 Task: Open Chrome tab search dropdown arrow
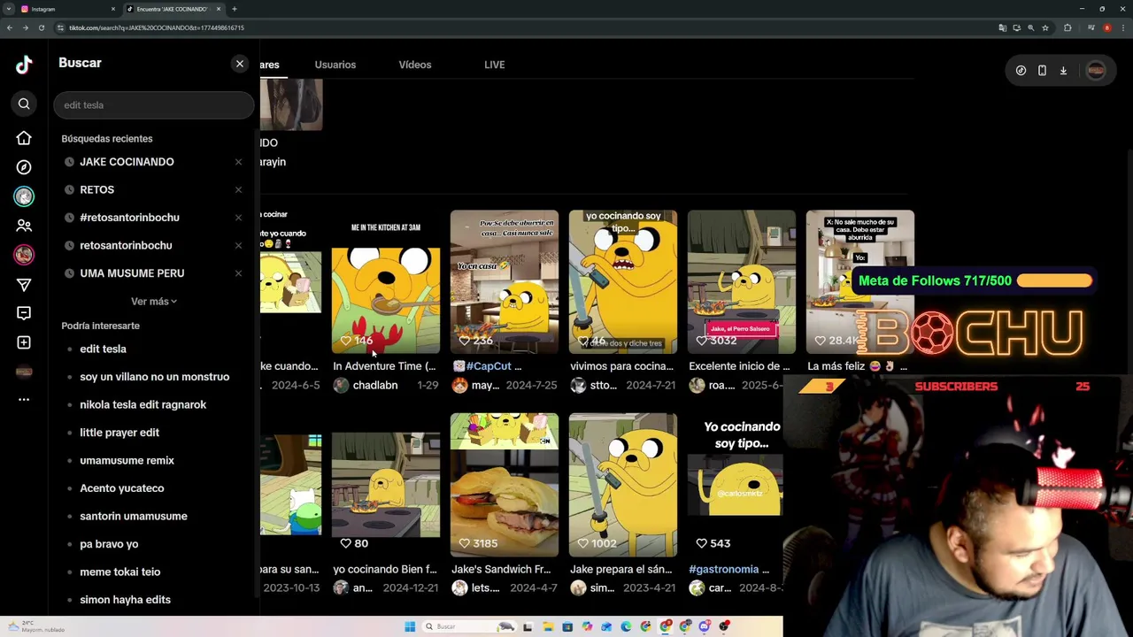point(9,9)
